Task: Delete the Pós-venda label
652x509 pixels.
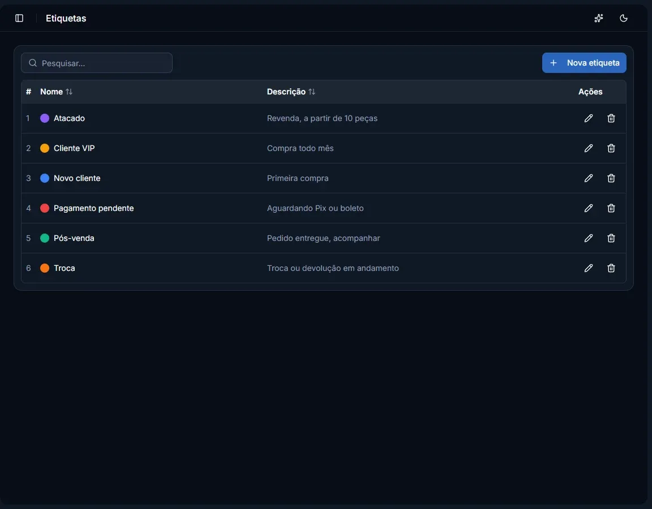Action: [x=611, y=238]
